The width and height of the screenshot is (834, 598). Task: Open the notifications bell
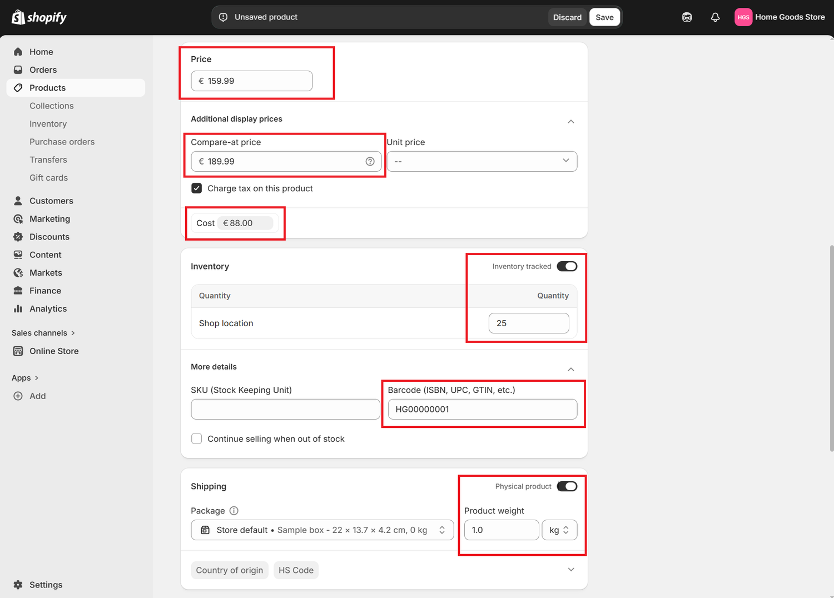pyautogui.click(x=715, y=17)
